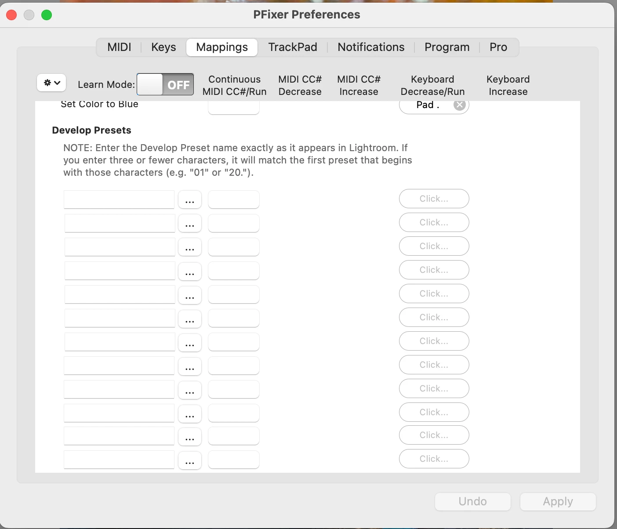Image resolution: width=617 pixels, height=529 pixels.
Task: Click the MIDI CC field for Set Color to Blue
Action: click(233, 107)
